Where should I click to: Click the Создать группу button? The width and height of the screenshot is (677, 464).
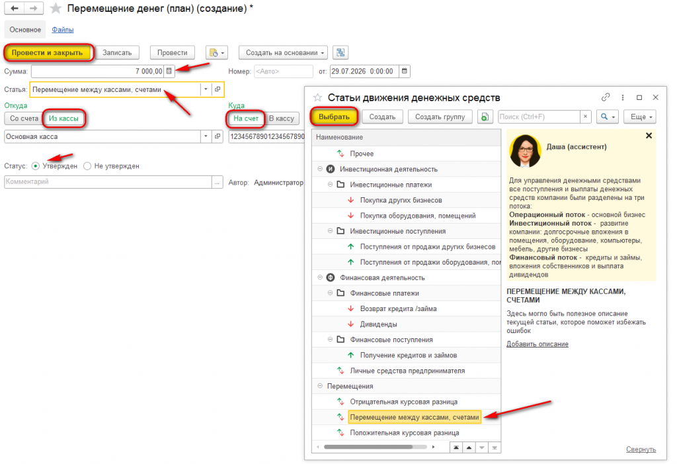pos(440,116)
